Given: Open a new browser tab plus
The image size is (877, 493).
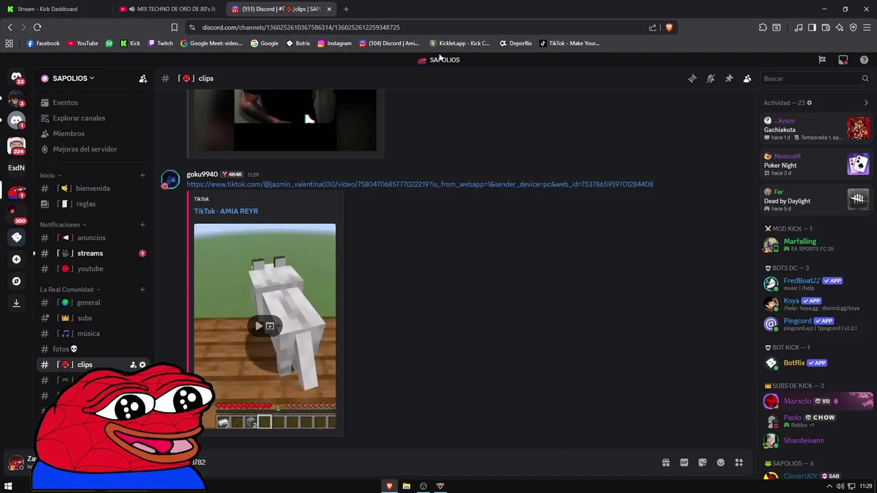Looking at the screenshot, I should click(x=345, y=9).
